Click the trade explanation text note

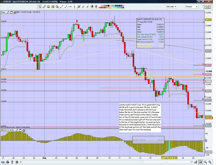140,117
